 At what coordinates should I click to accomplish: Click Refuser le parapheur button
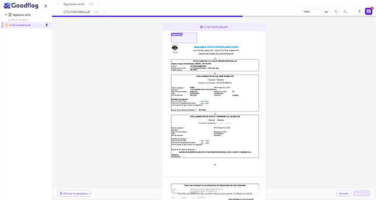click(x=74, y=194)
